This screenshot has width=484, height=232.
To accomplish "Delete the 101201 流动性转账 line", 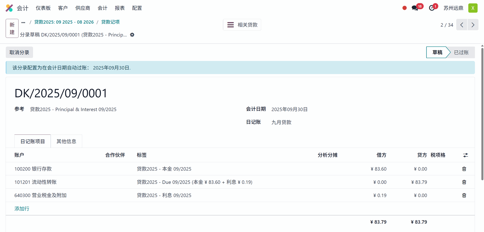I will click(x=464, y=182).
